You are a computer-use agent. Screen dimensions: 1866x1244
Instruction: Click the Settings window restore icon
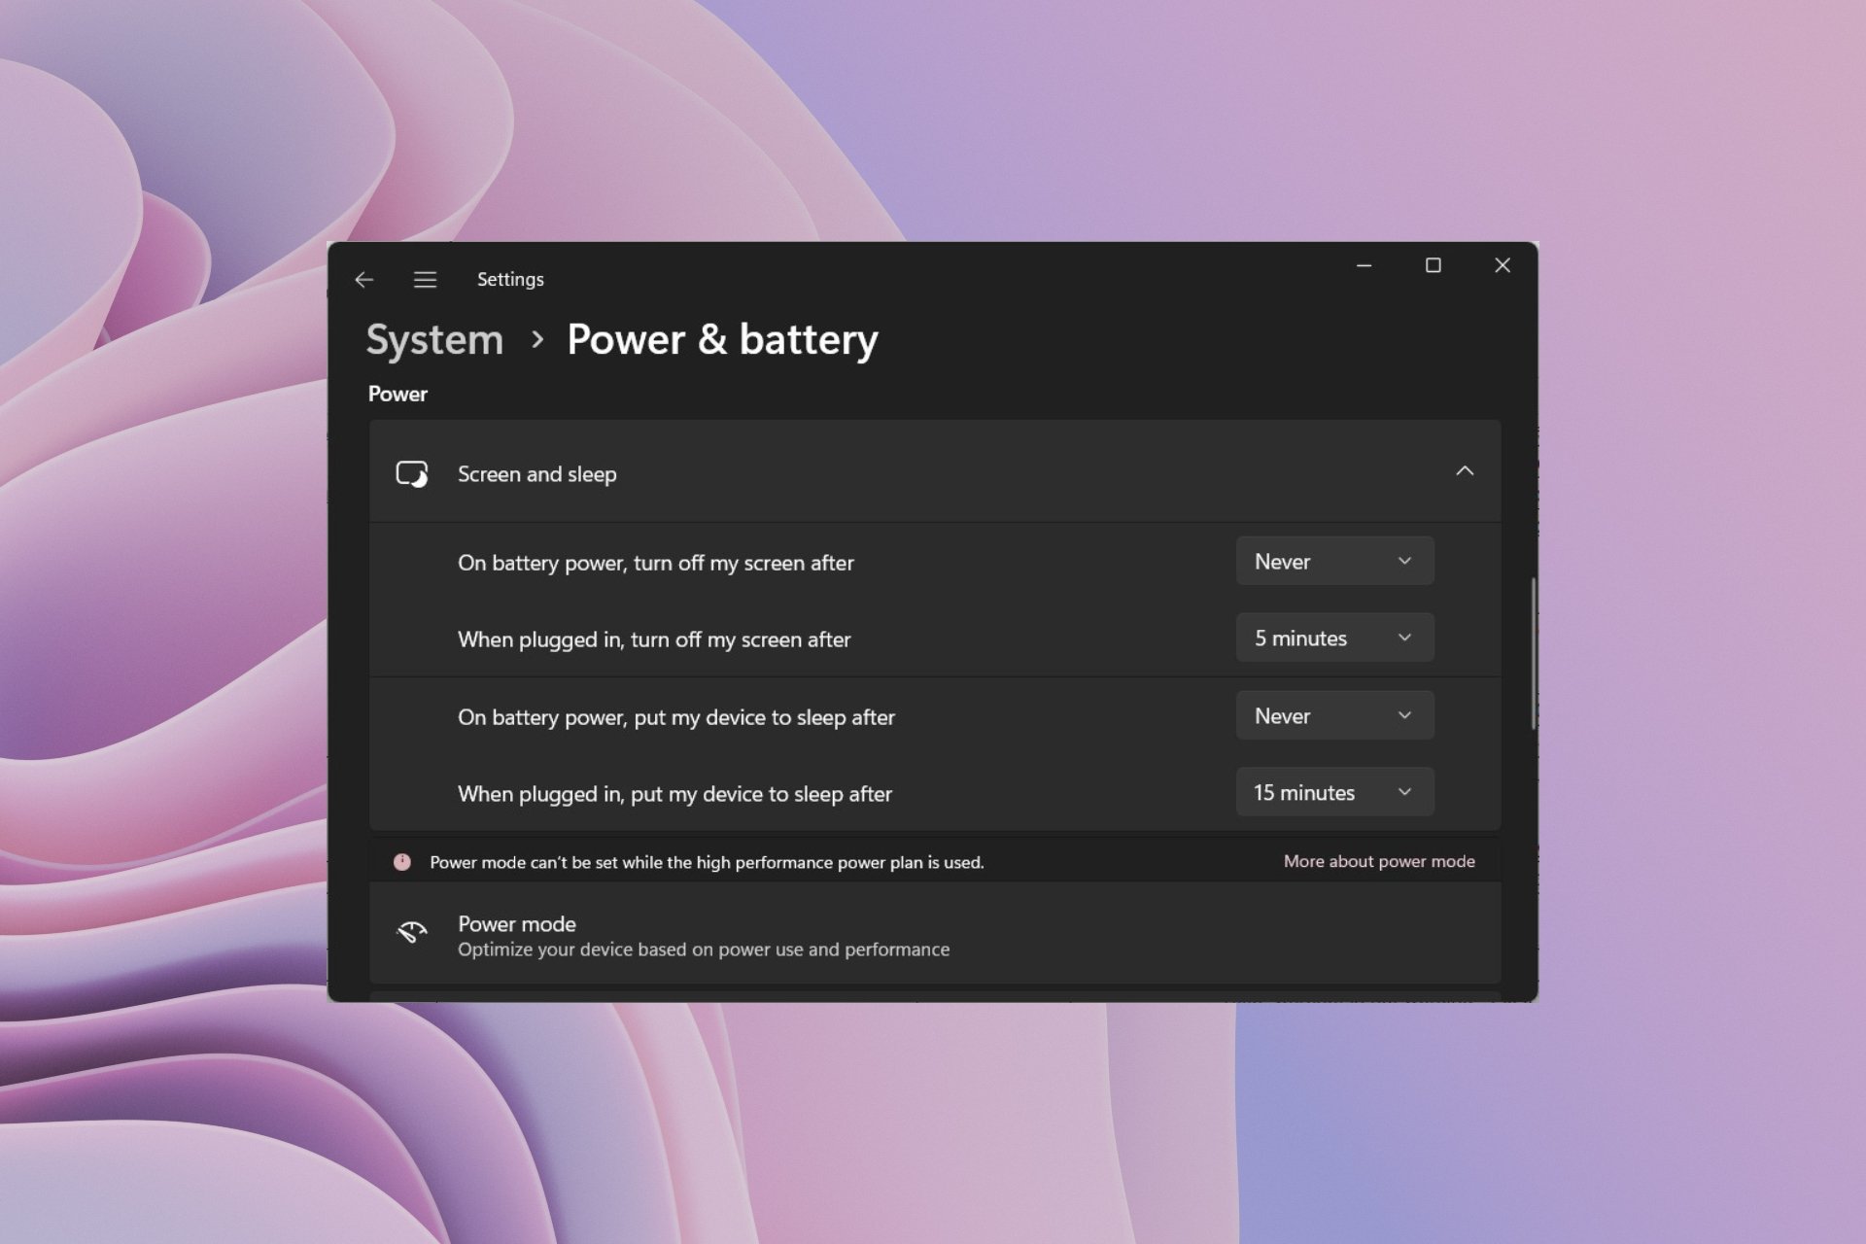point(1434,265)
